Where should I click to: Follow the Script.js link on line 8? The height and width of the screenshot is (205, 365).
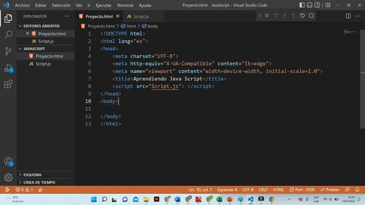click(165, 86)
